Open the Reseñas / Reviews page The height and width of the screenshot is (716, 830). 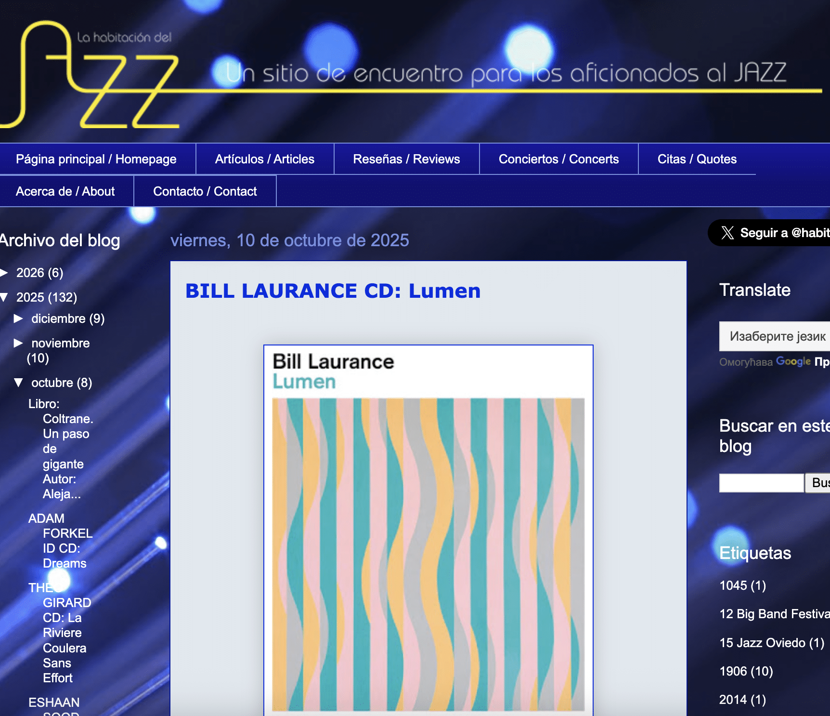[406, 159]
